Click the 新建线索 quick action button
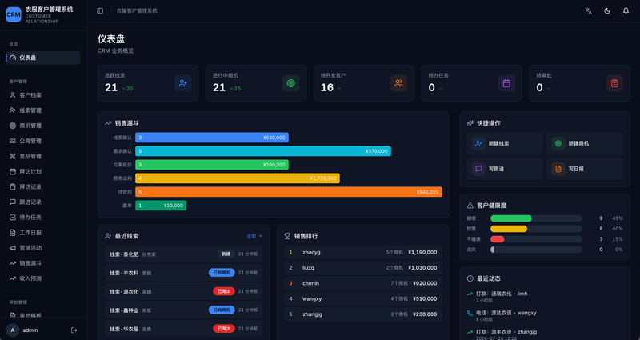640x340 pixels. click(505, 144)
